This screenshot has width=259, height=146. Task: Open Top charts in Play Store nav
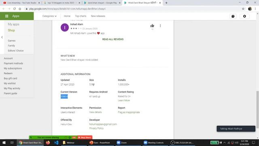81,16
